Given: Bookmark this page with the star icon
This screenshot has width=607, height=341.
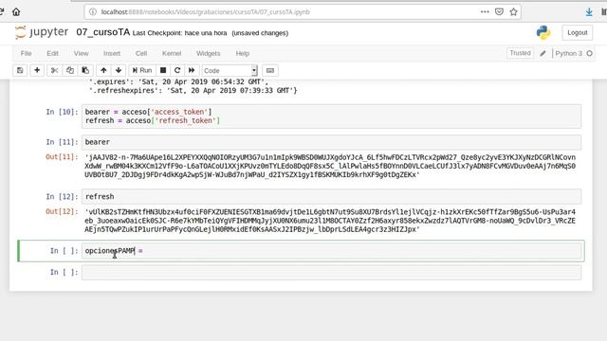Looking at the screenshot, I should click(514, 12).
